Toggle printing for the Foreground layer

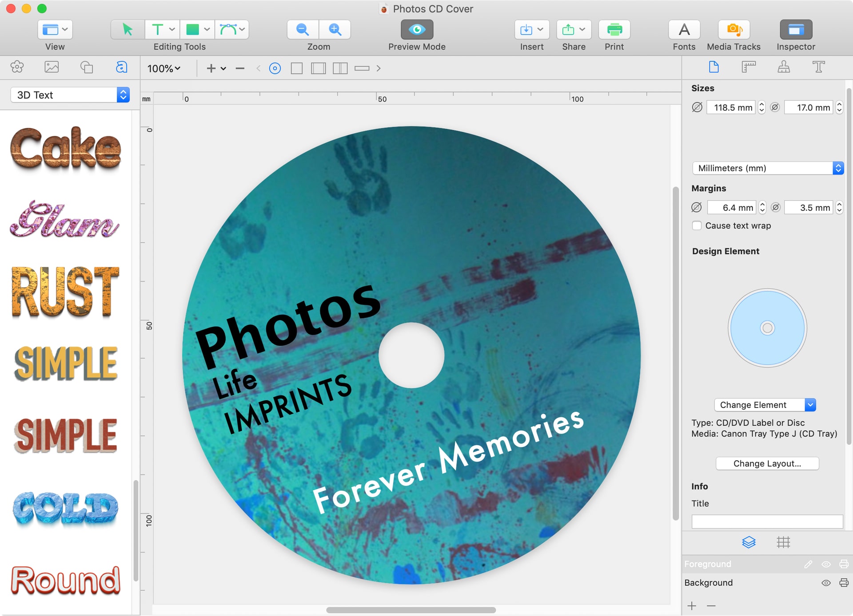coord(843,564)
